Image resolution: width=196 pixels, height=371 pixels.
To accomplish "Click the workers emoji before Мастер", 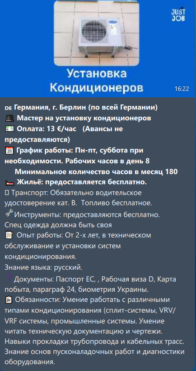I will click(x=9, y=118).
